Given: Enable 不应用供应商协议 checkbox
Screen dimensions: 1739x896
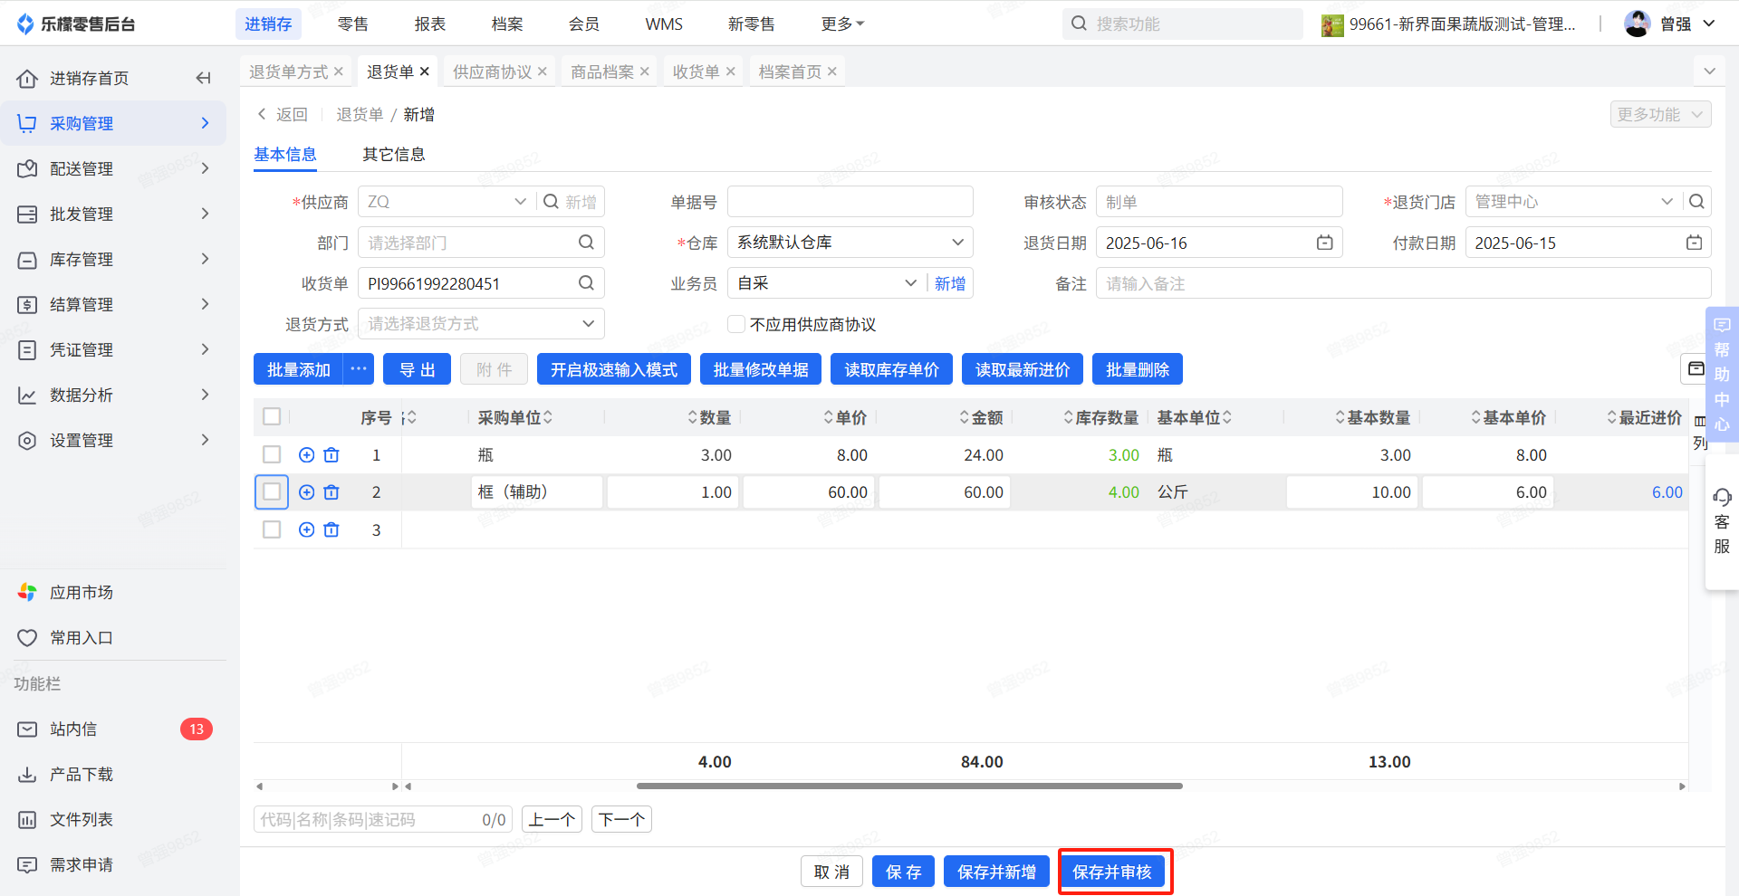Looking at the screenshot, I should pos(736,324).
